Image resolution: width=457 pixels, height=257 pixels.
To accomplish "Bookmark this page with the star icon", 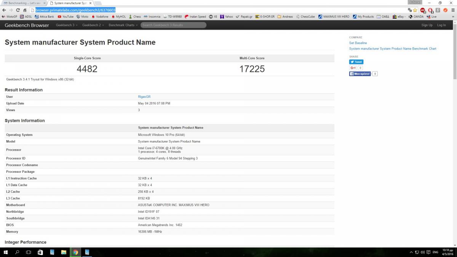I will (415, 10).
